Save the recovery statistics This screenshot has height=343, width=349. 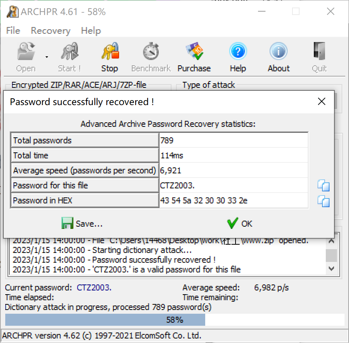coord(82,223)
